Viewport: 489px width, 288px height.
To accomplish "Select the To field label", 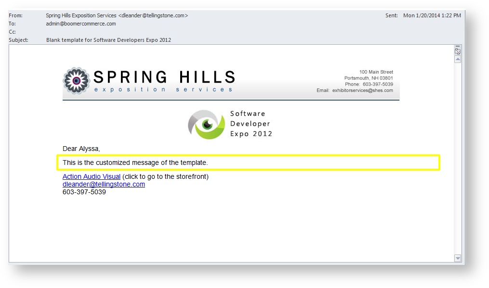I will point(13,23).
